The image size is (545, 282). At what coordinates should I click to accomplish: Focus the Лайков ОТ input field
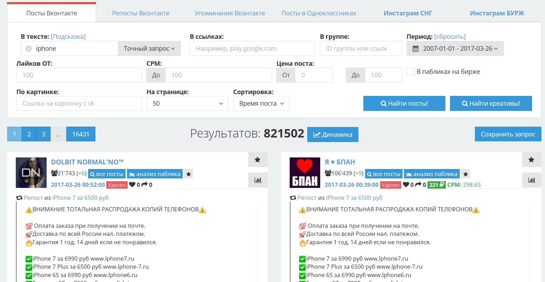[79, 75]
